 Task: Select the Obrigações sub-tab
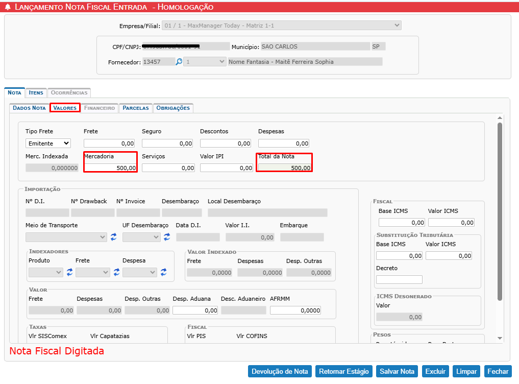click(x=173, y=108)
